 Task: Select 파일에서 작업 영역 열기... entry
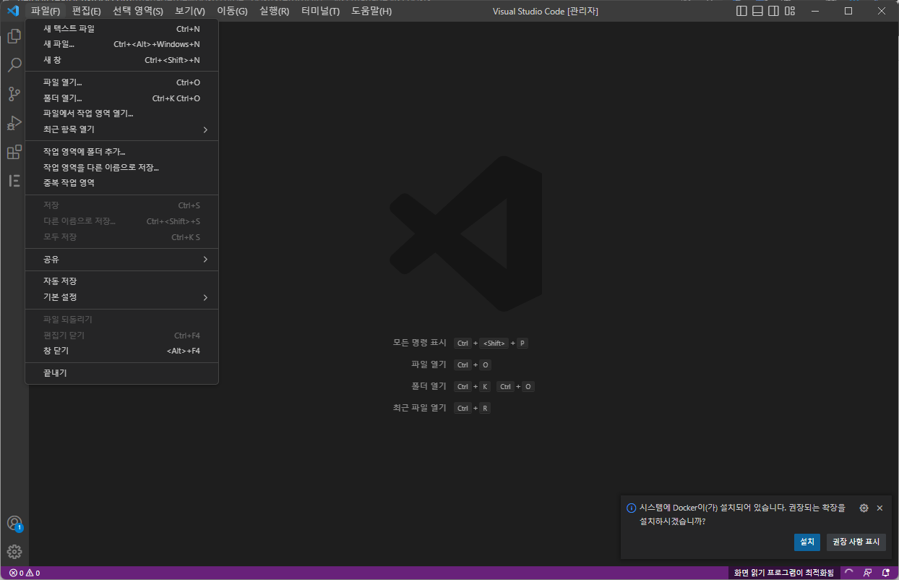tap(121, 114)
